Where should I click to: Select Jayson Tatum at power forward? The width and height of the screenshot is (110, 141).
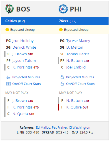pyautogui.click(x=24, y=61)
